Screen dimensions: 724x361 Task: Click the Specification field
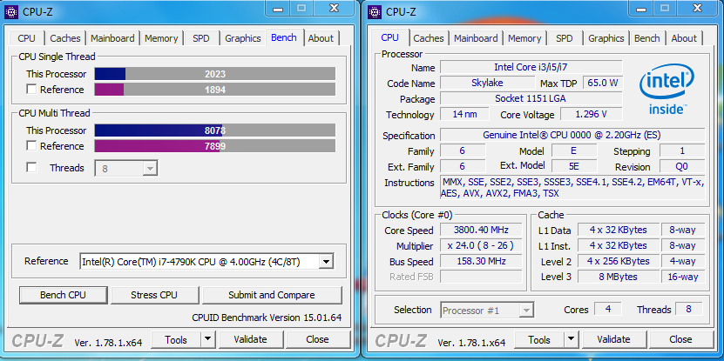click(572, 135)
